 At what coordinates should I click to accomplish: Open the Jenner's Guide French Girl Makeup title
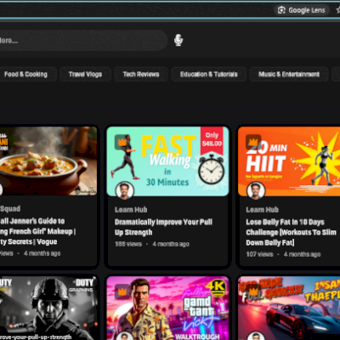[37, 231]
